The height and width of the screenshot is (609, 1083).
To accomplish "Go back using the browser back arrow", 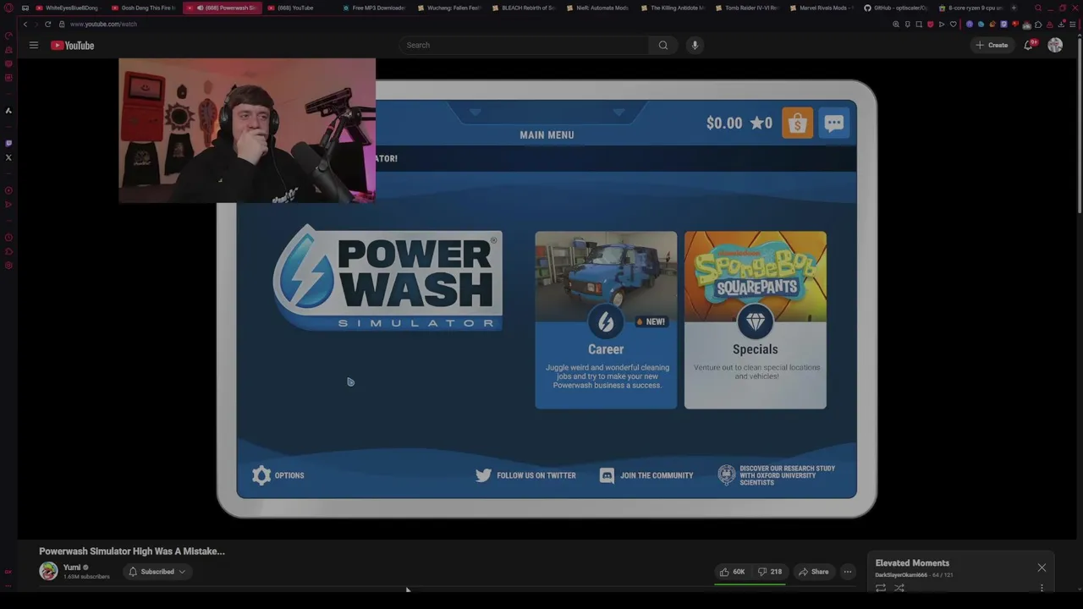I will coord(25,24).
